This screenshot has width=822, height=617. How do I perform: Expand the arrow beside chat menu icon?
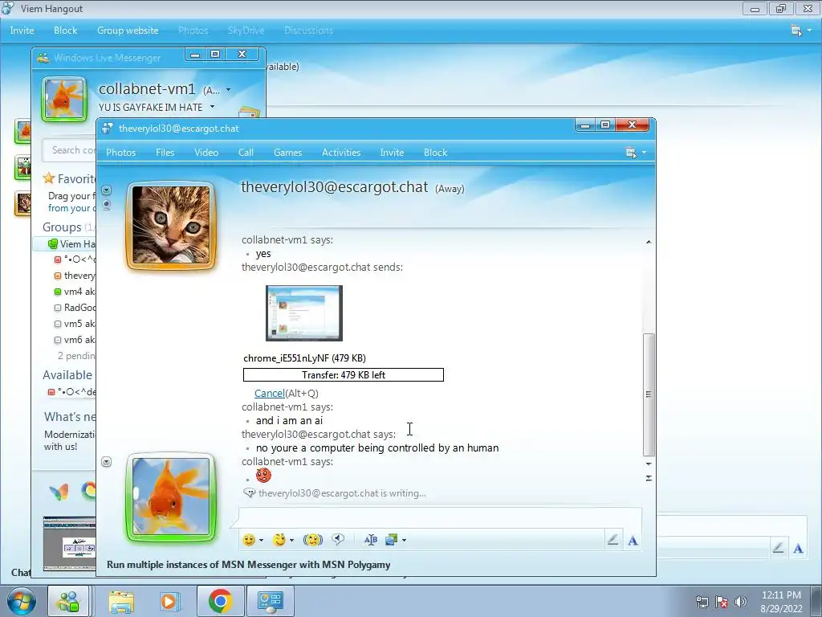point(644,153)
